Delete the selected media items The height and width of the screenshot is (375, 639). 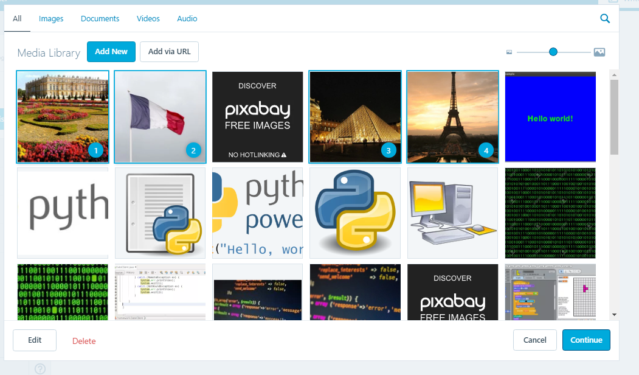[x=84, y=341]
